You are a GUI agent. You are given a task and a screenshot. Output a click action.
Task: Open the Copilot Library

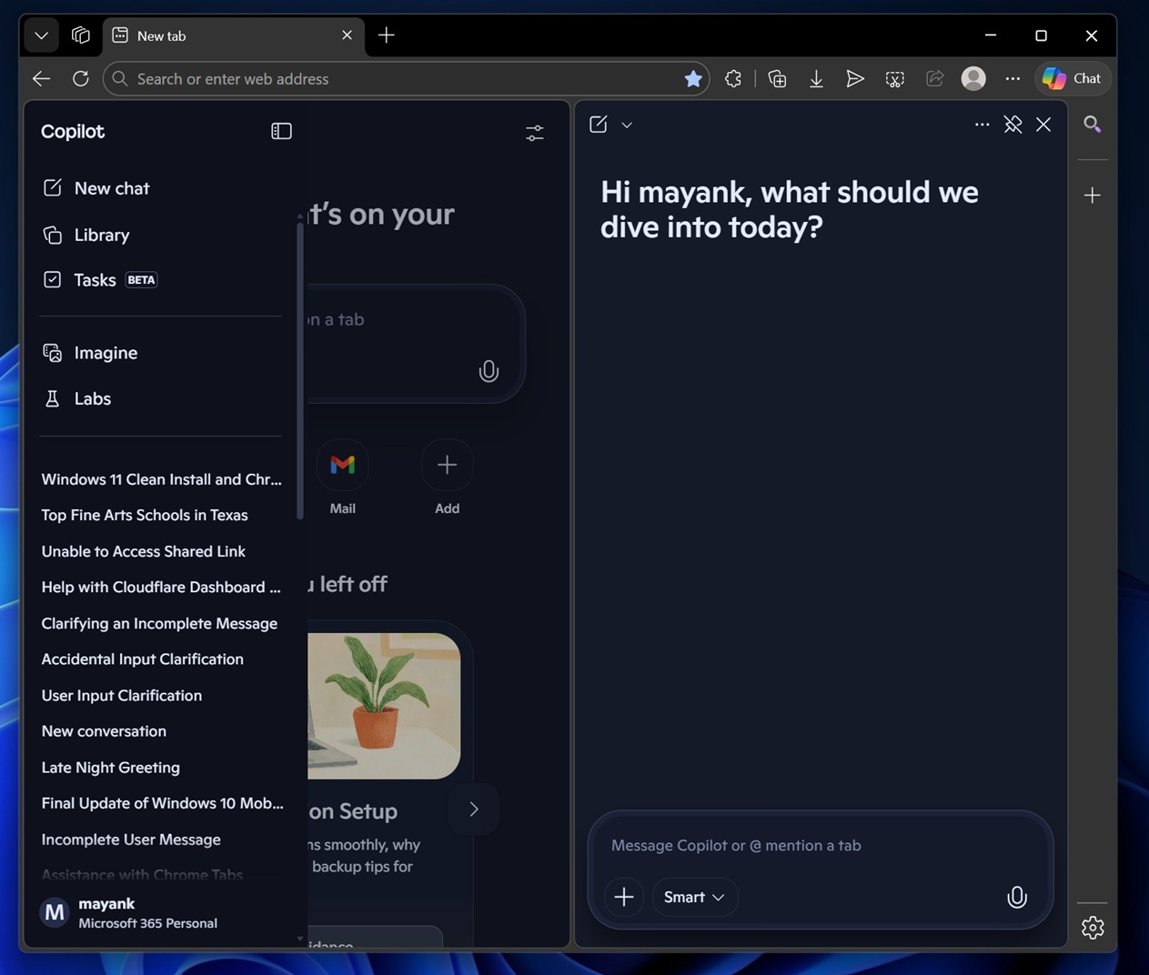point(101,235)
